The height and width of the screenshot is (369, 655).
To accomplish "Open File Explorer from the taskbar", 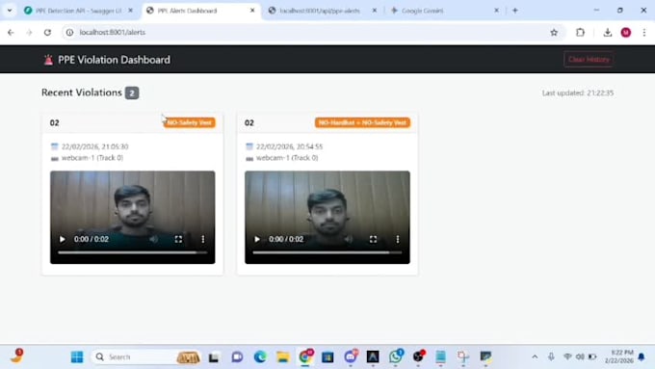I will point(283,356).
